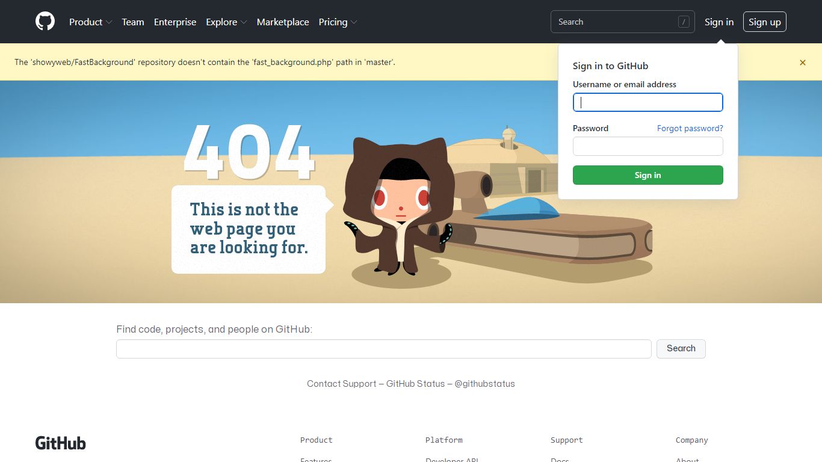Click the Find code search input

[384, 349]
